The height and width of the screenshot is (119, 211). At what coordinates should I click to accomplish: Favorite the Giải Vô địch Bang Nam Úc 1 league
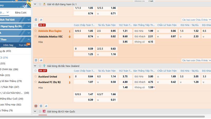point(40,4)
